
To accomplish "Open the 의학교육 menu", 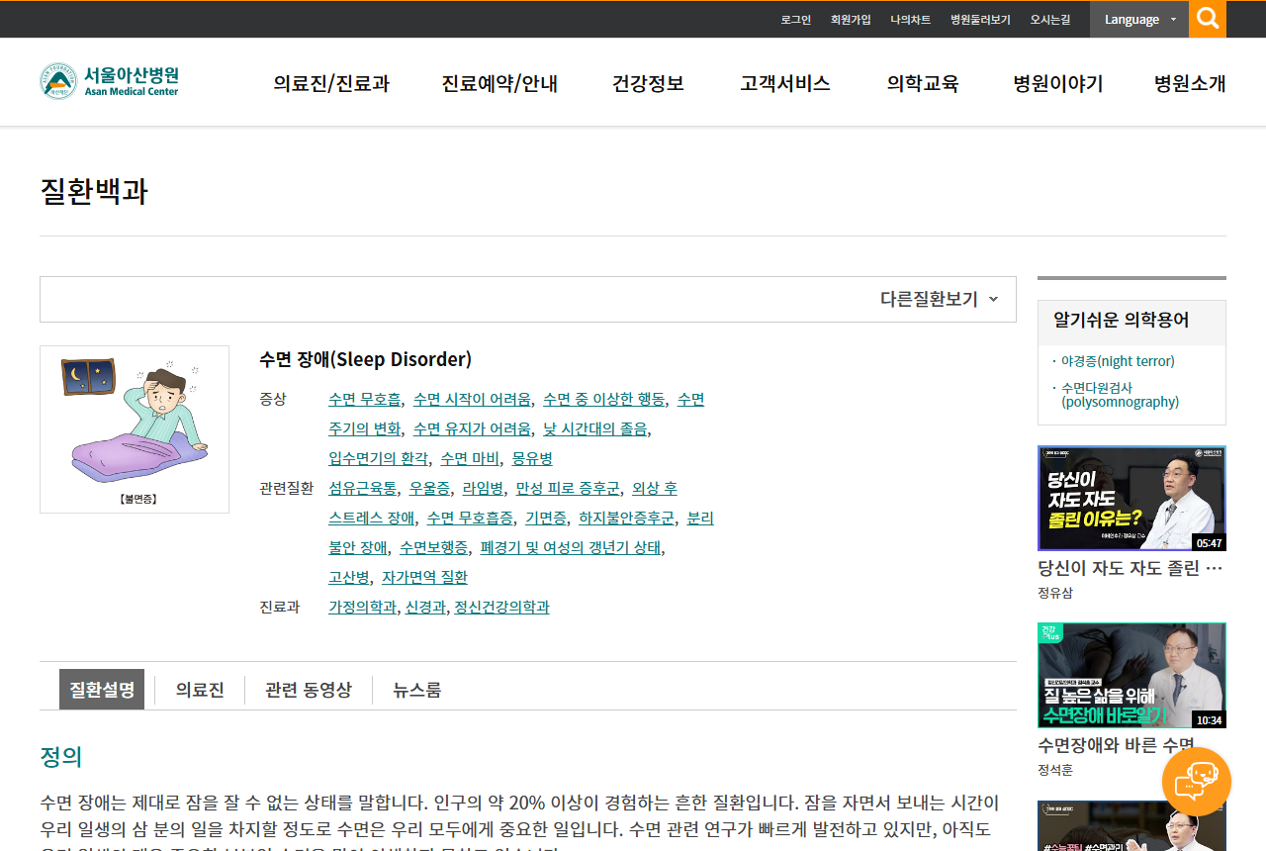I will [923, 84].
